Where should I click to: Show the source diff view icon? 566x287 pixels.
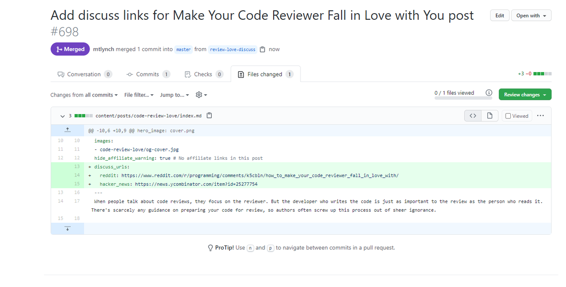[x=473, y=115]
